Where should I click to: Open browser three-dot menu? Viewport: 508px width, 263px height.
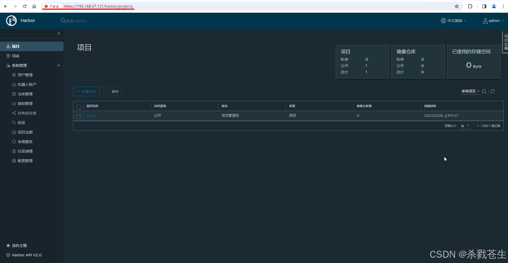tap(503, 6)
